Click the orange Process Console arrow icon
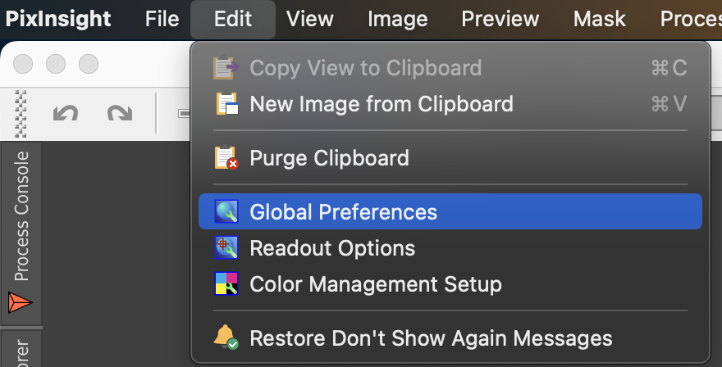 point(20,303)
